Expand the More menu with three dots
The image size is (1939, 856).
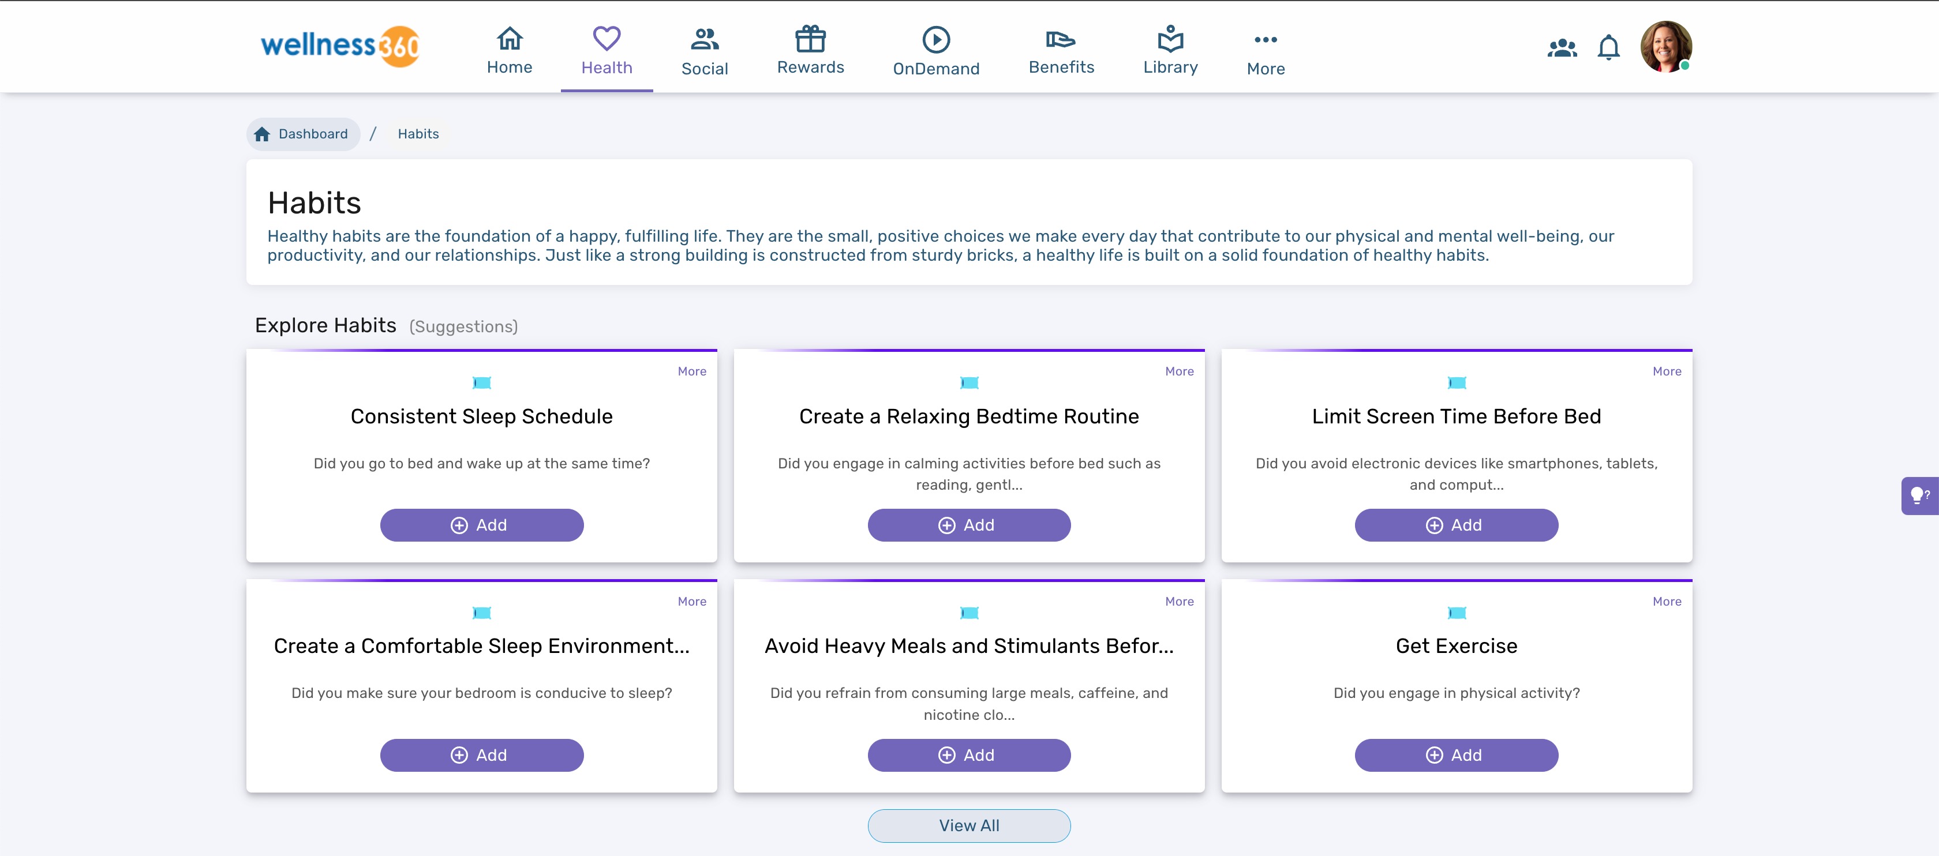[x=1266, y=51]
